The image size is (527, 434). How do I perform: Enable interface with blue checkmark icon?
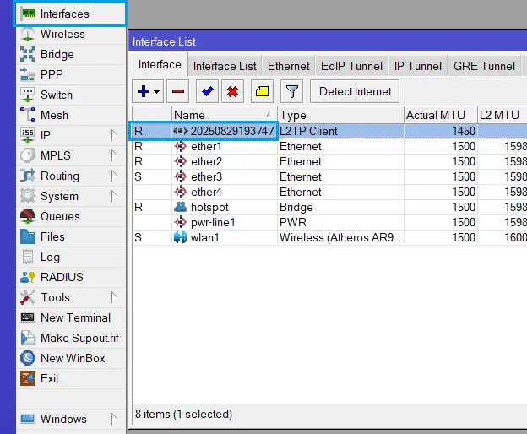[x=206, y=91]
